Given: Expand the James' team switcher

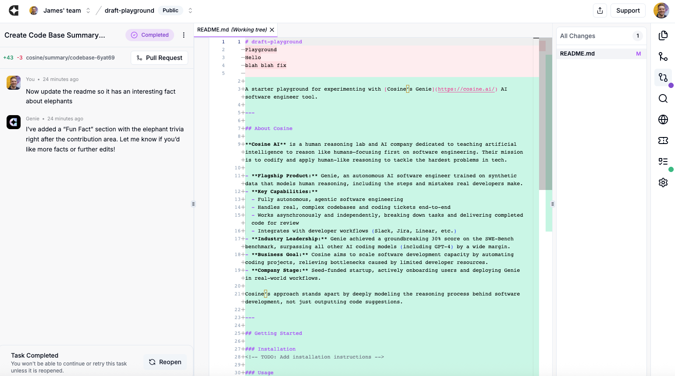Looking at the screenshot, I should point(88,11).
